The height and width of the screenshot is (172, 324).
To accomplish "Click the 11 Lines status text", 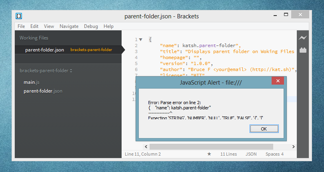I will (228, 154).
